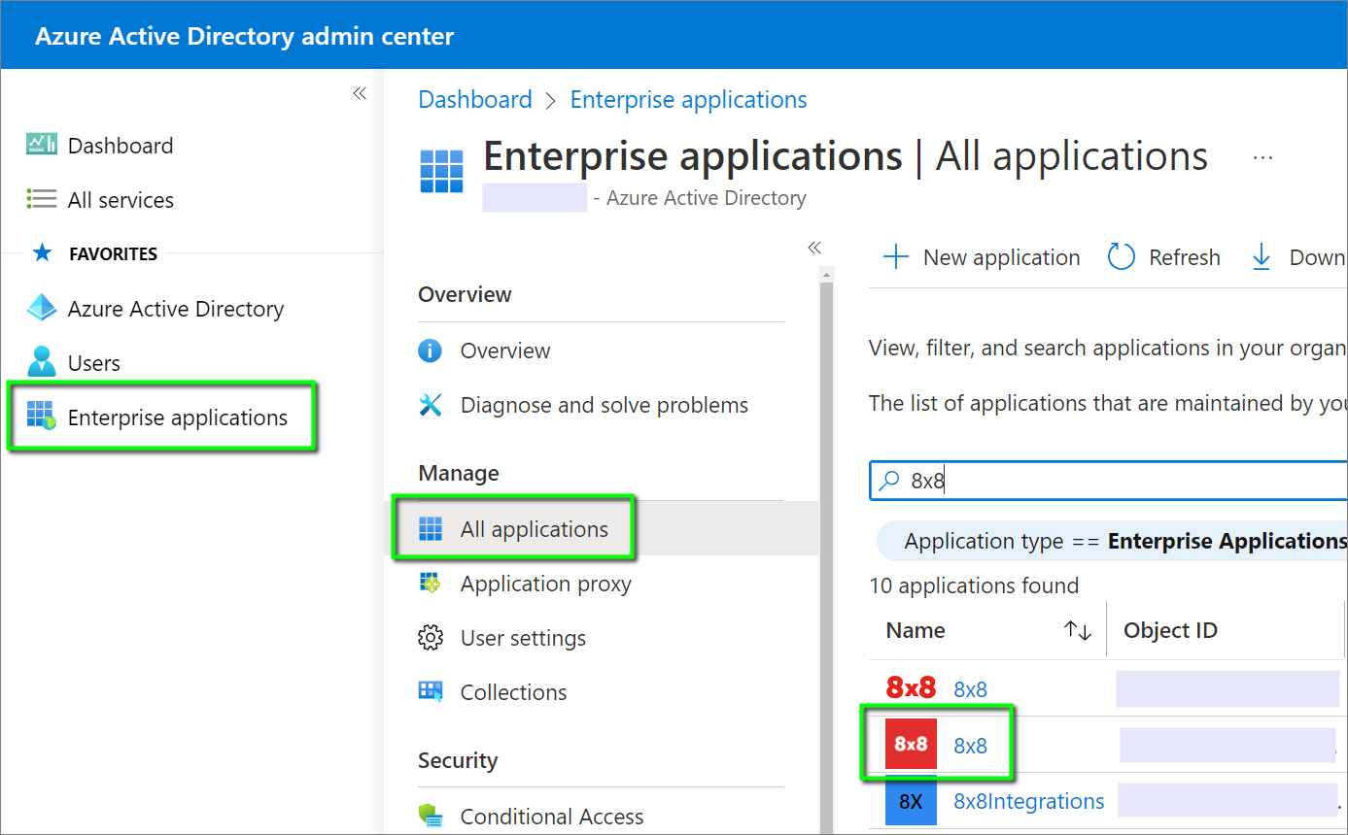The height and width of the screenshot is (835, 1348).
Task: Click the Object ID column header
Action: (1170, 630)
